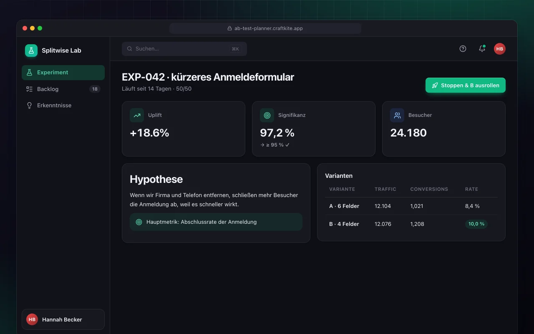The height and width of the screenshot is (334, 534).
Task: Open the Experiment sidebar item
Action: point(63,72)
